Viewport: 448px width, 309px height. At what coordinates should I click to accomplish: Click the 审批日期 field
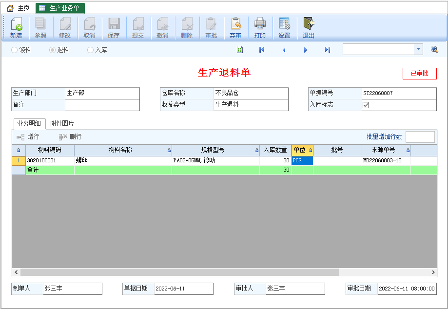[407, 289]
